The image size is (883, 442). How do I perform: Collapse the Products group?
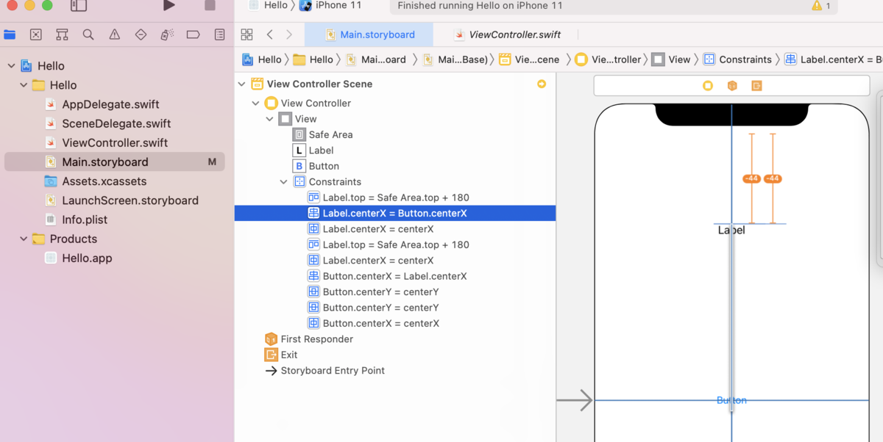click(x=24, y=239)
